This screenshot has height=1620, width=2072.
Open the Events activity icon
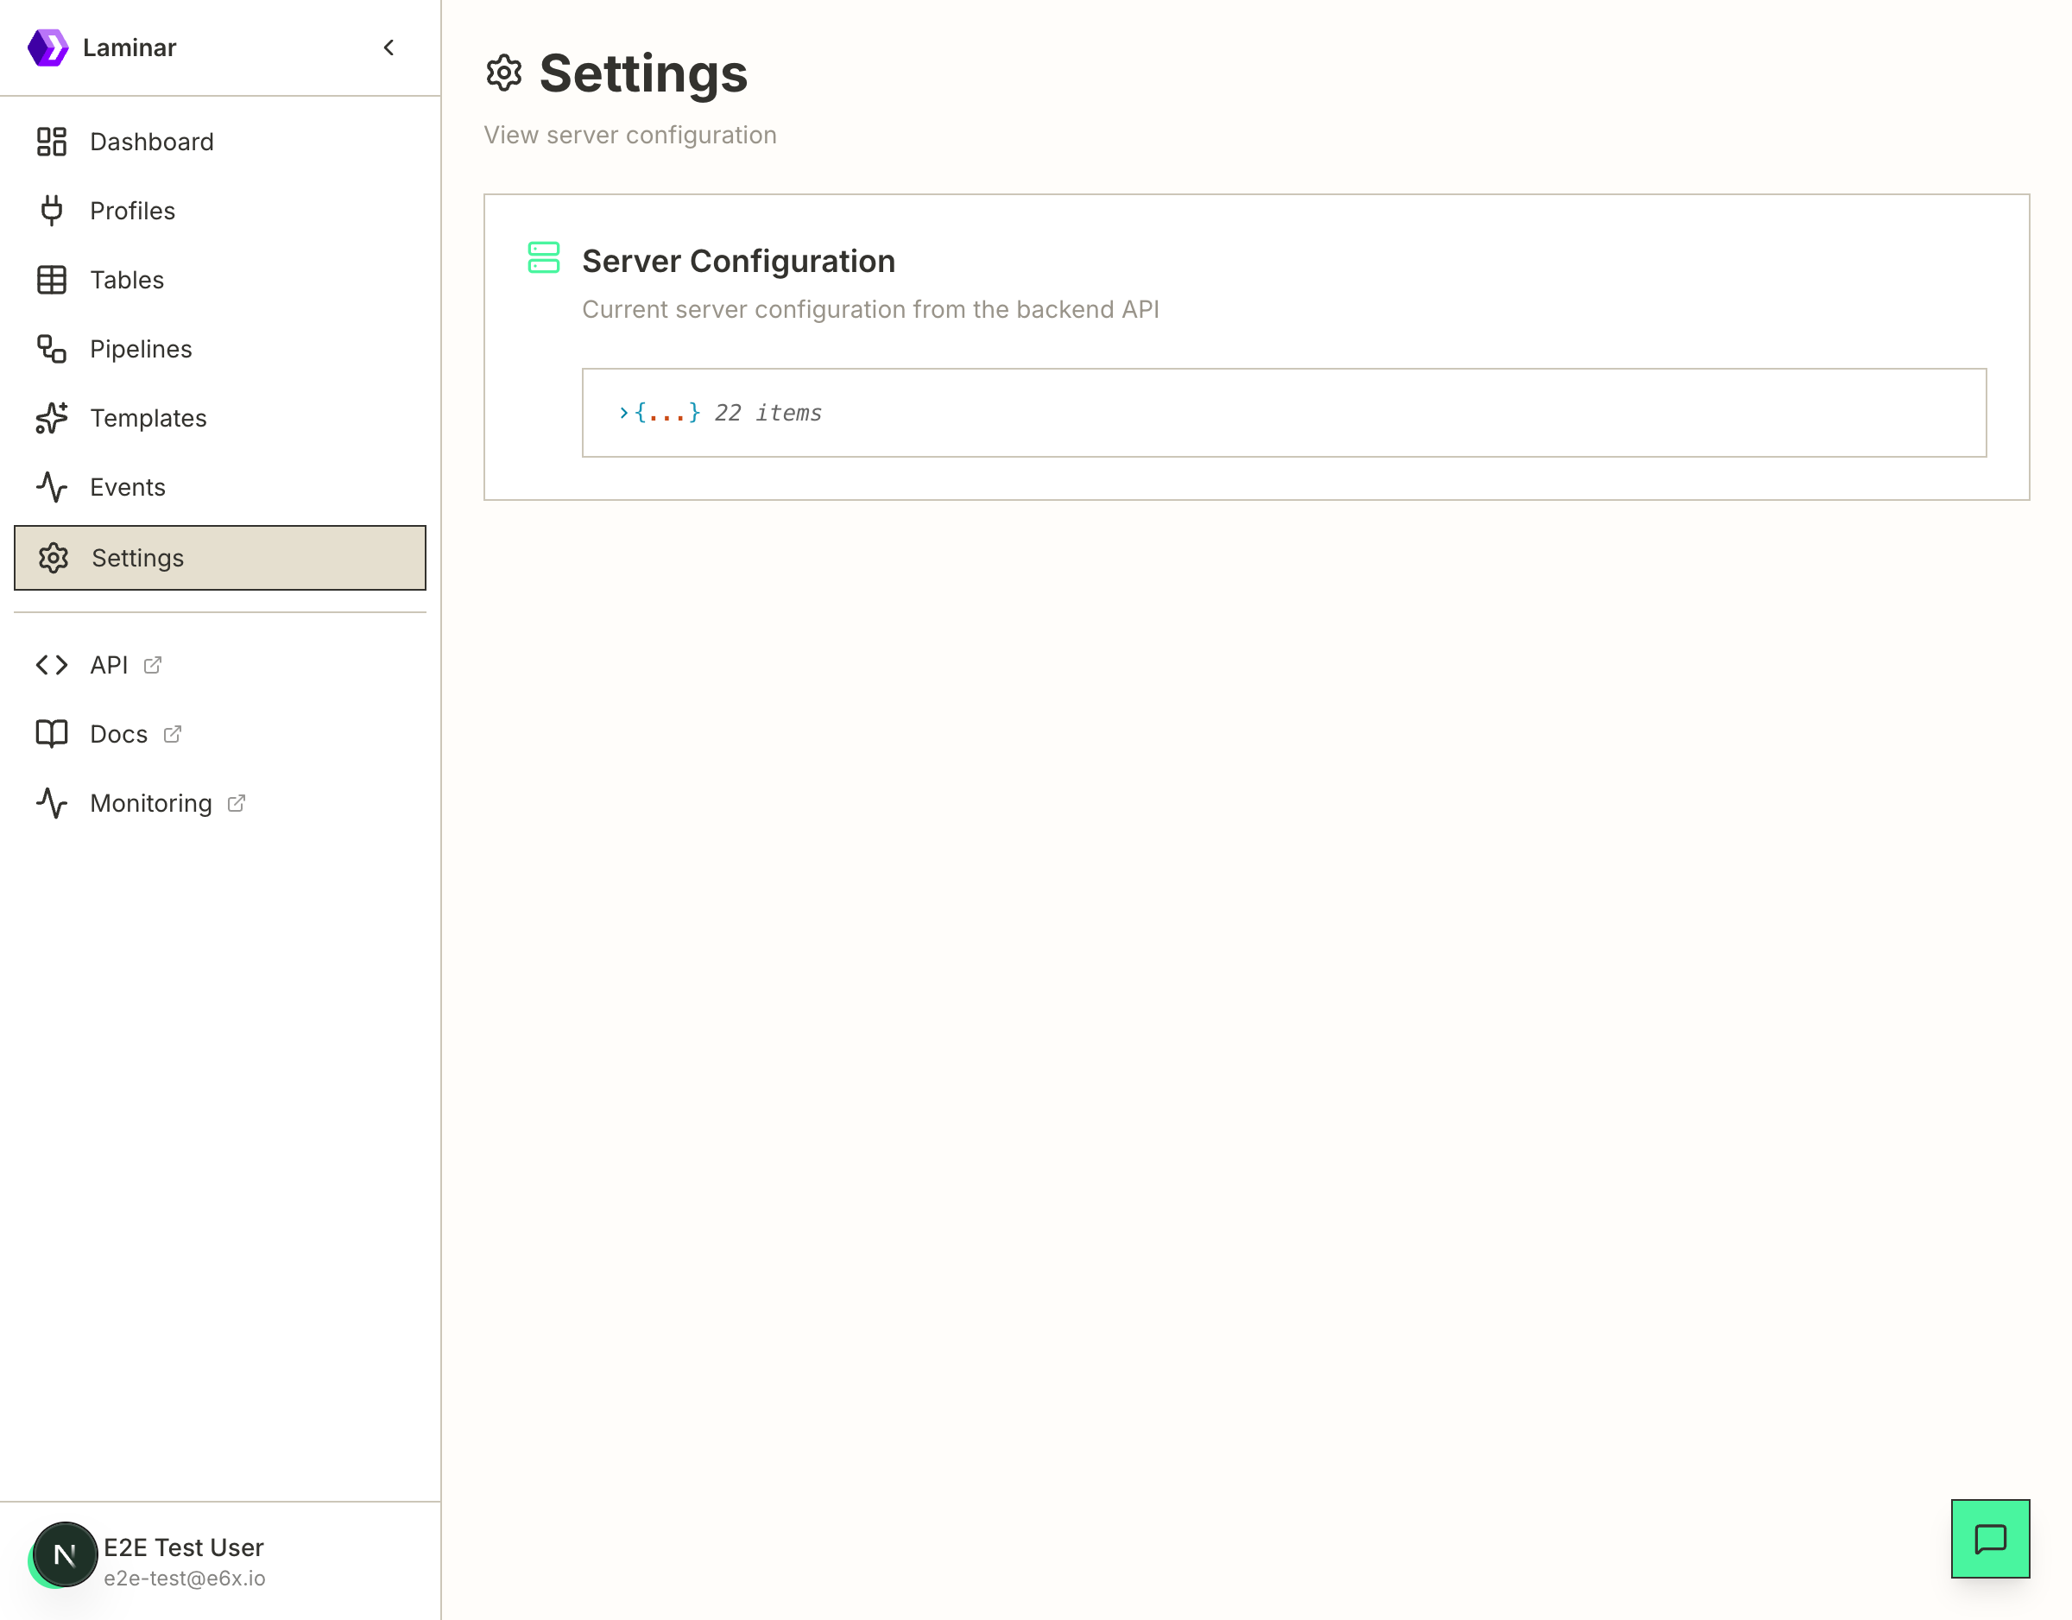[51, 487]
